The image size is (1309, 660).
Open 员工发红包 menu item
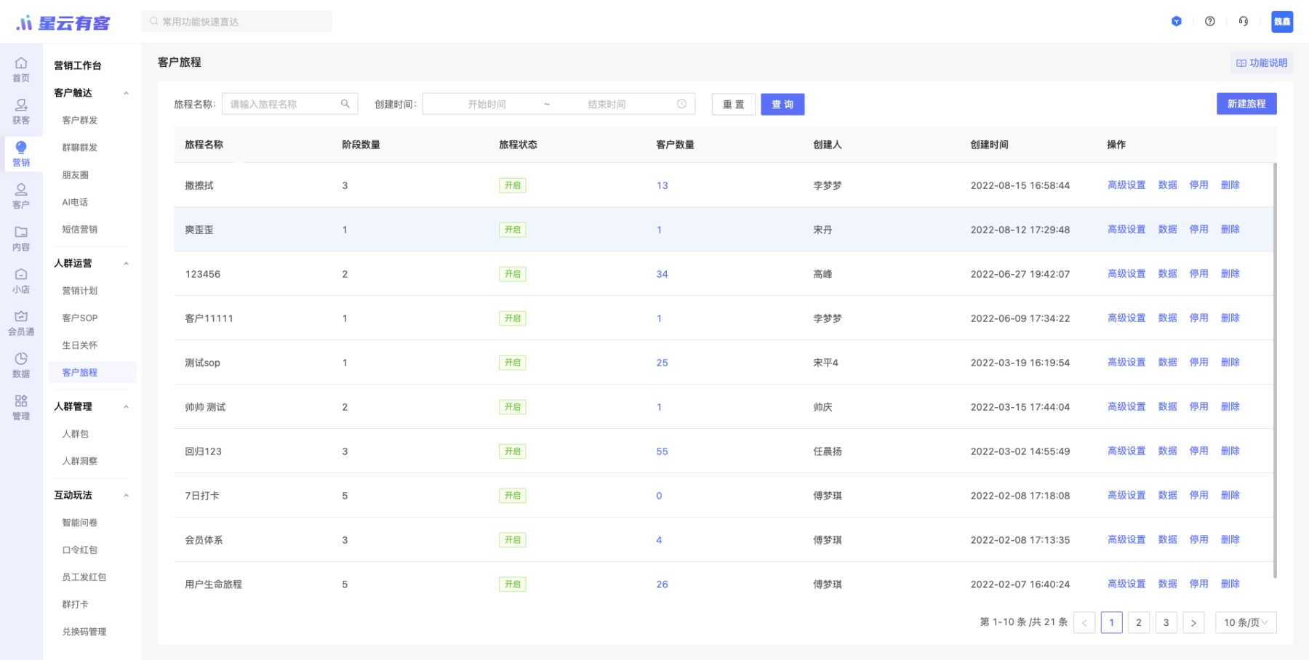pyautogui.click(x=84, y=577)
